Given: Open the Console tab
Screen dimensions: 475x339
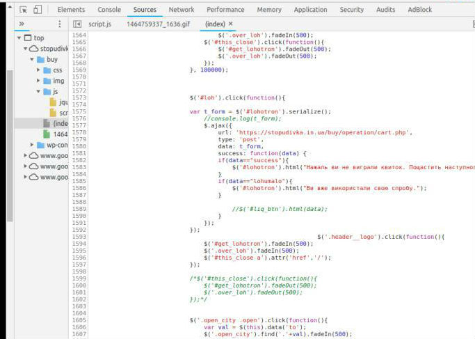Looking at the screenshot, I should tap(109, 10).
